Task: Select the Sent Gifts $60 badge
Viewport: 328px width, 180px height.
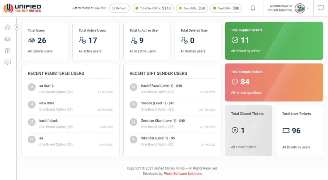Action: [192, 8]
